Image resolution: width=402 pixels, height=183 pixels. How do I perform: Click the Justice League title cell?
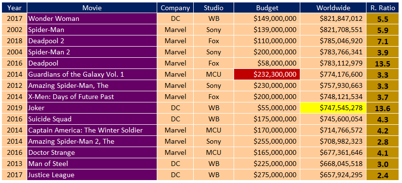[92, 175]
